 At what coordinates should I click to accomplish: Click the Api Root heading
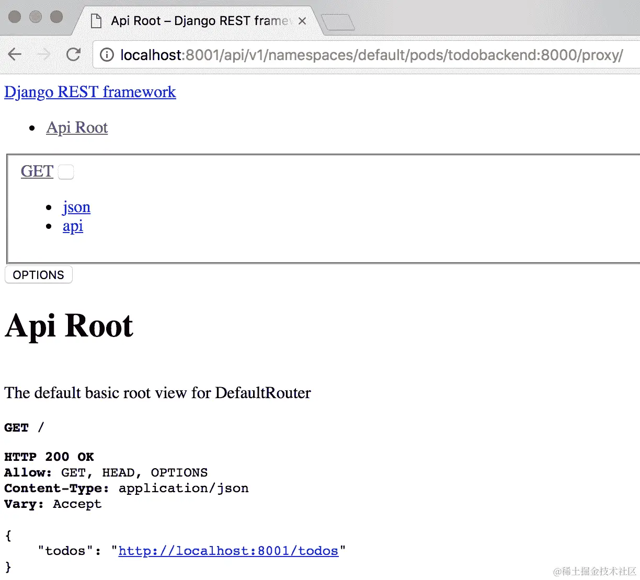coord(69,326)
